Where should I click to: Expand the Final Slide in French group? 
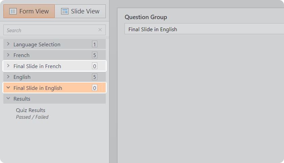(8, 66)
